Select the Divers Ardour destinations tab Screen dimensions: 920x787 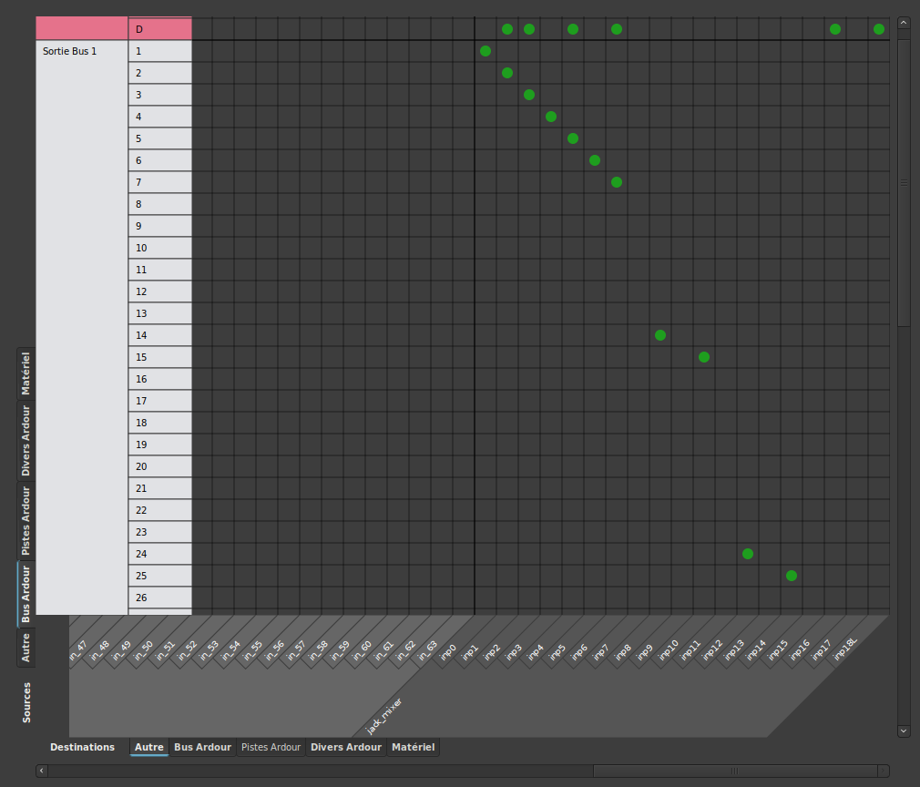click(346, 747)
